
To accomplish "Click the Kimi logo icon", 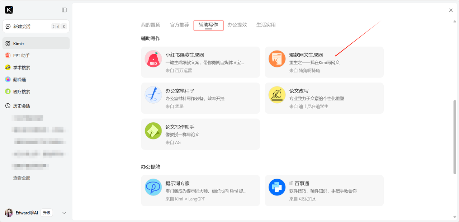I will pyautogui.click(x=9, y=10).
